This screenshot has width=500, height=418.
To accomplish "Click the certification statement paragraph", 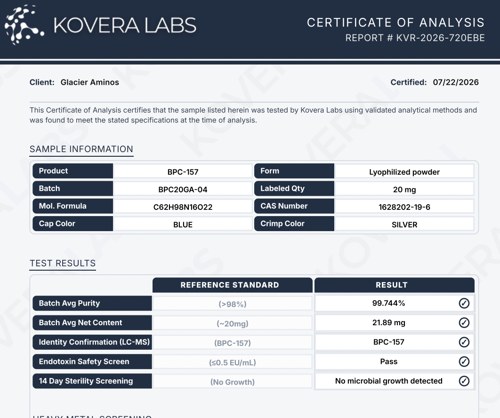I will click(x=253, y=115).
